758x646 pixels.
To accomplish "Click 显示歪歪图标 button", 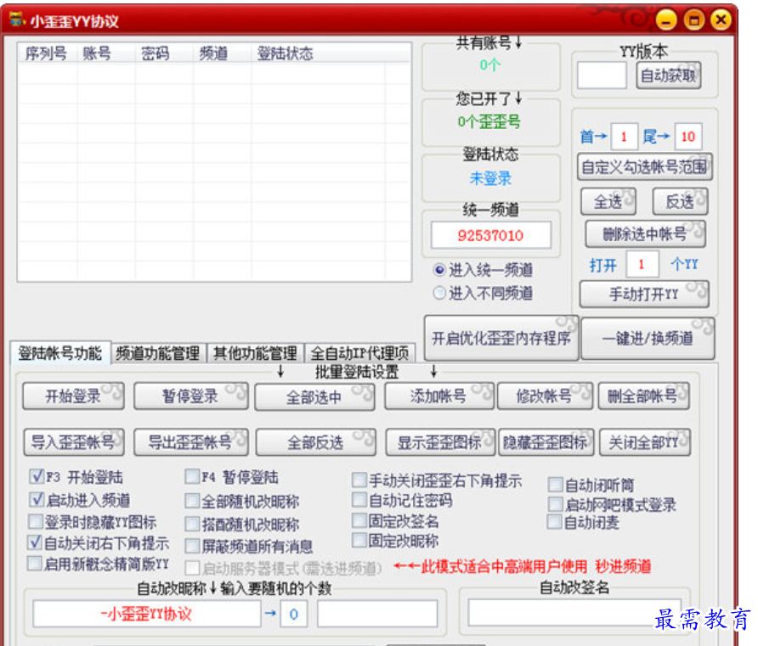I will click(440, 442).
